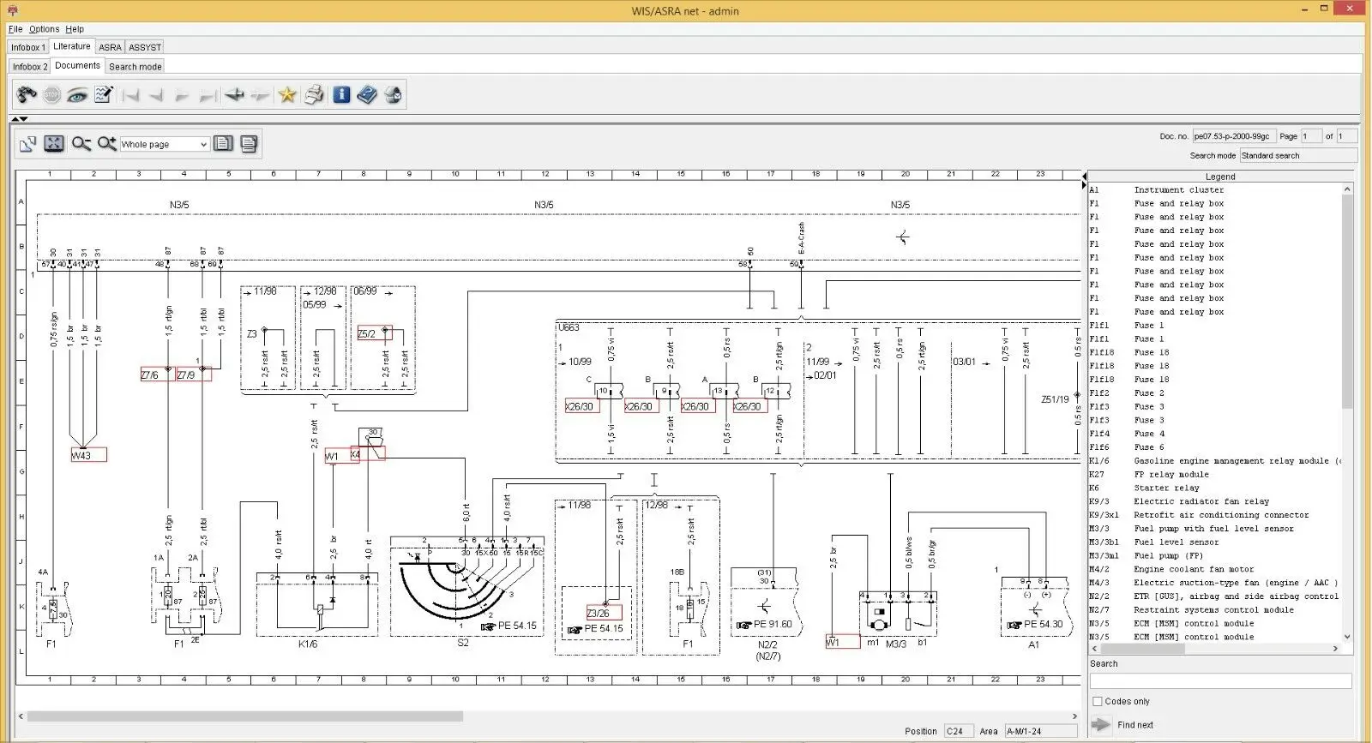Click the single page view icon
Viewport: 1372px width, 743px height.
223,144
